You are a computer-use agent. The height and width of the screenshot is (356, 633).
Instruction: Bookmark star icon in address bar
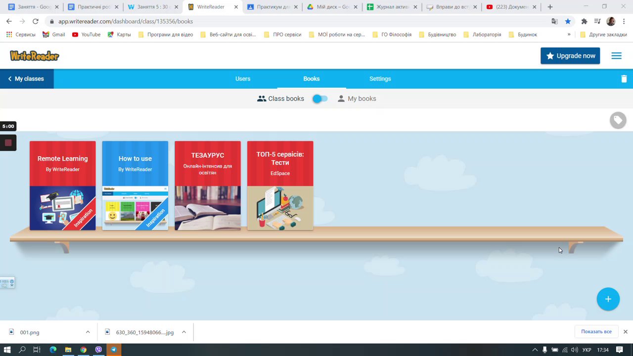(568, 21)
